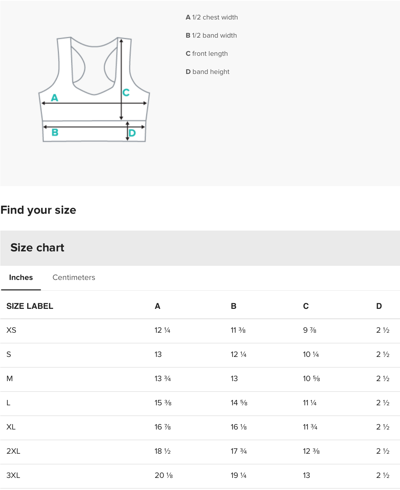400x490 pixels.
Task: Click the '1/2 chest width' legend entry
Action: click(212, 17)
